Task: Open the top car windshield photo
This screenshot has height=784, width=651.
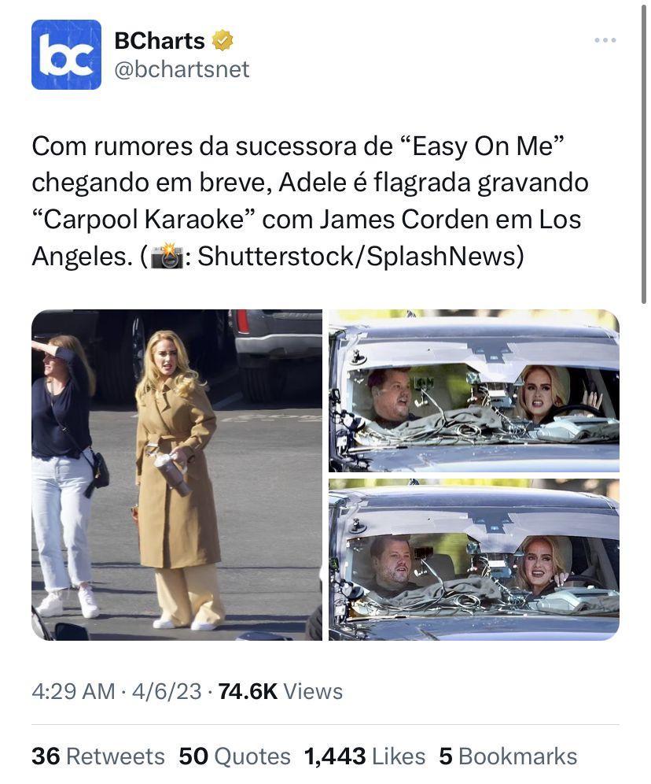Action: pos(474,390)
